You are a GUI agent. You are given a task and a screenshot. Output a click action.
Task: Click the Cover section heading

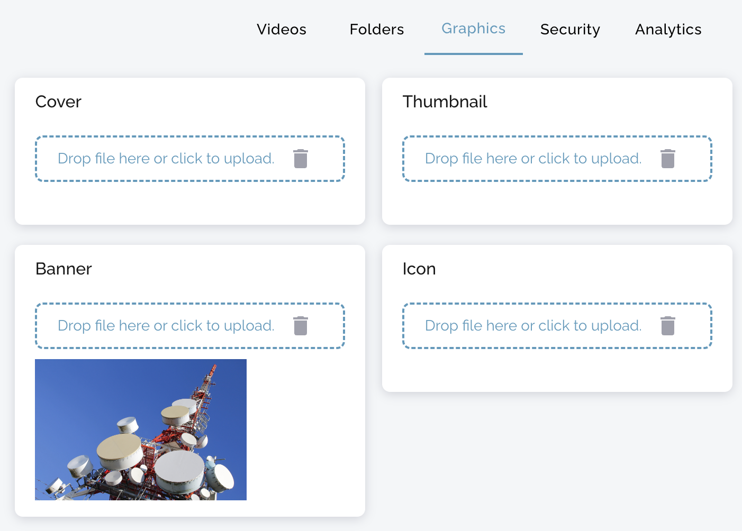click(58, 102)
